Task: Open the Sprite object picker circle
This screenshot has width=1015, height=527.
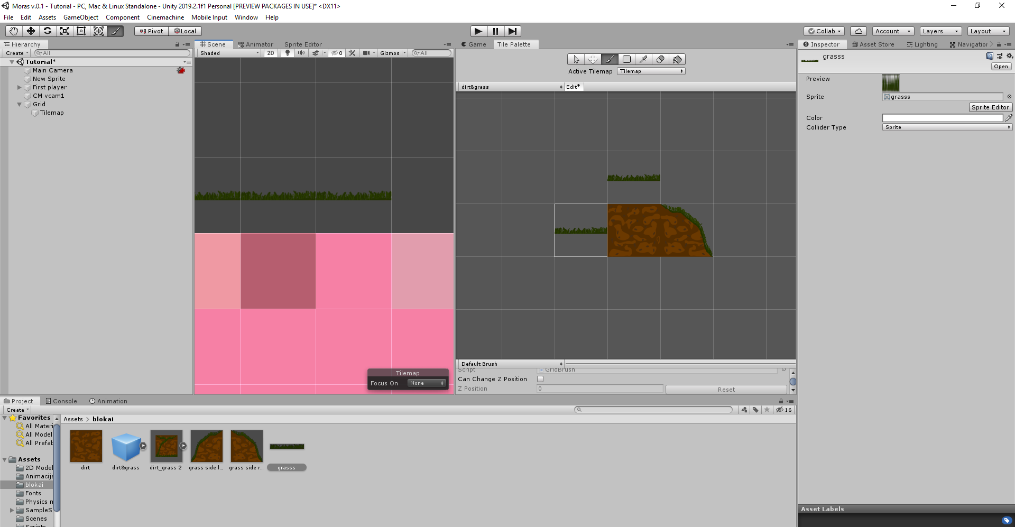Action: (1009, 97)
